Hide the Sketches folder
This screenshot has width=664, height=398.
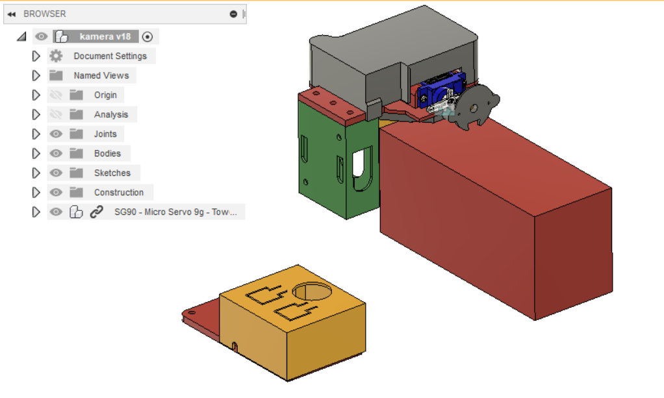(56, 173)
